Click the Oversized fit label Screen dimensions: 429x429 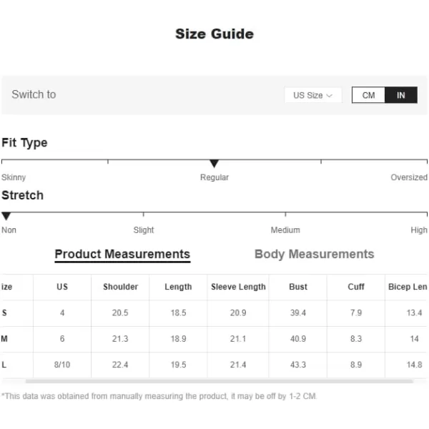(409, 177)
